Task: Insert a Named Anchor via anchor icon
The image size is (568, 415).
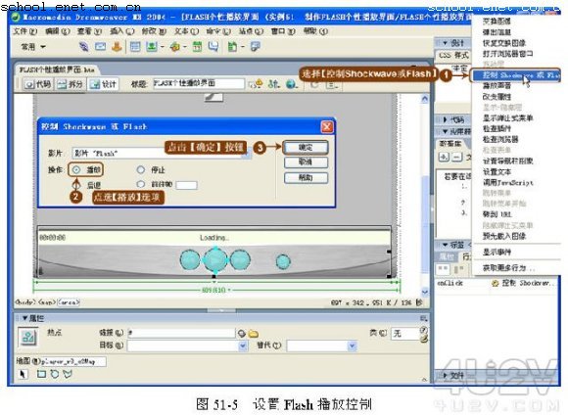Action: [117, 47]
